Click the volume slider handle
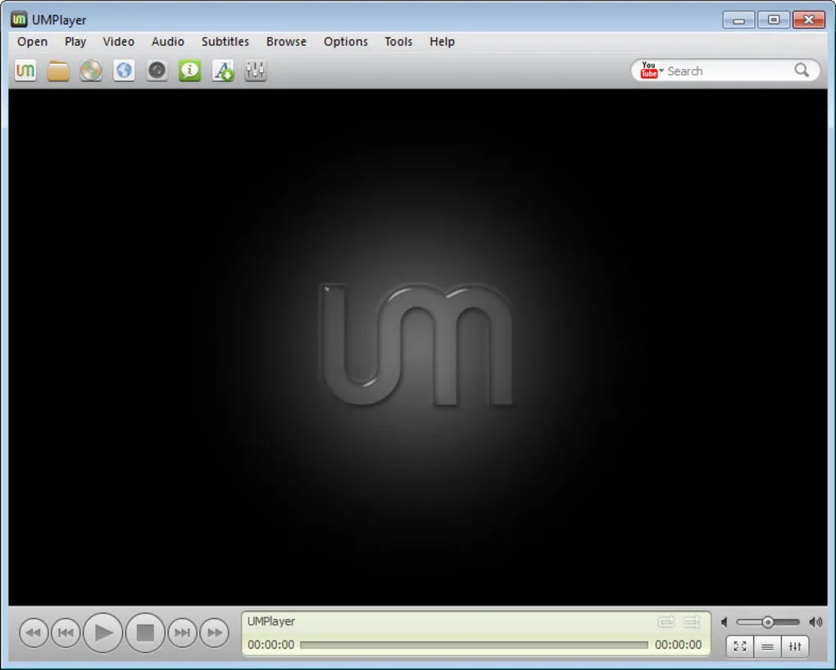Screen dimensions: 836x670 [768, 622]
